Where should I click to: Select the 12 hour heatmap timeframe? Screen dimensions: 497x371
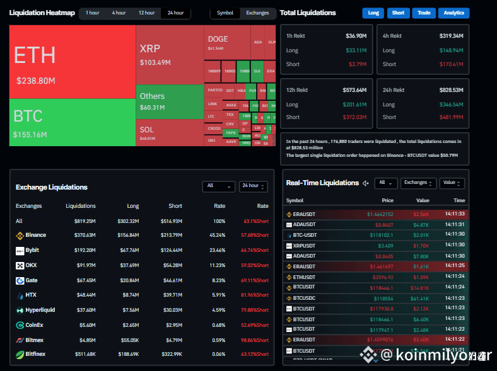[x=146, y=13]
